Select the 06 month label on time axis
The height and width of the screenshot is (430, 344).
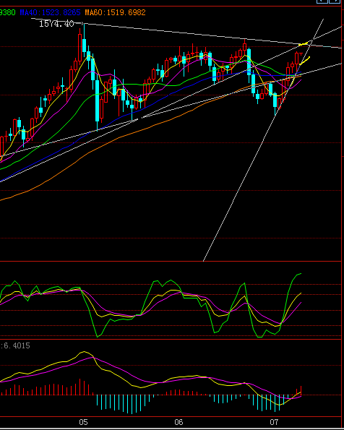[x=179, y=422]
